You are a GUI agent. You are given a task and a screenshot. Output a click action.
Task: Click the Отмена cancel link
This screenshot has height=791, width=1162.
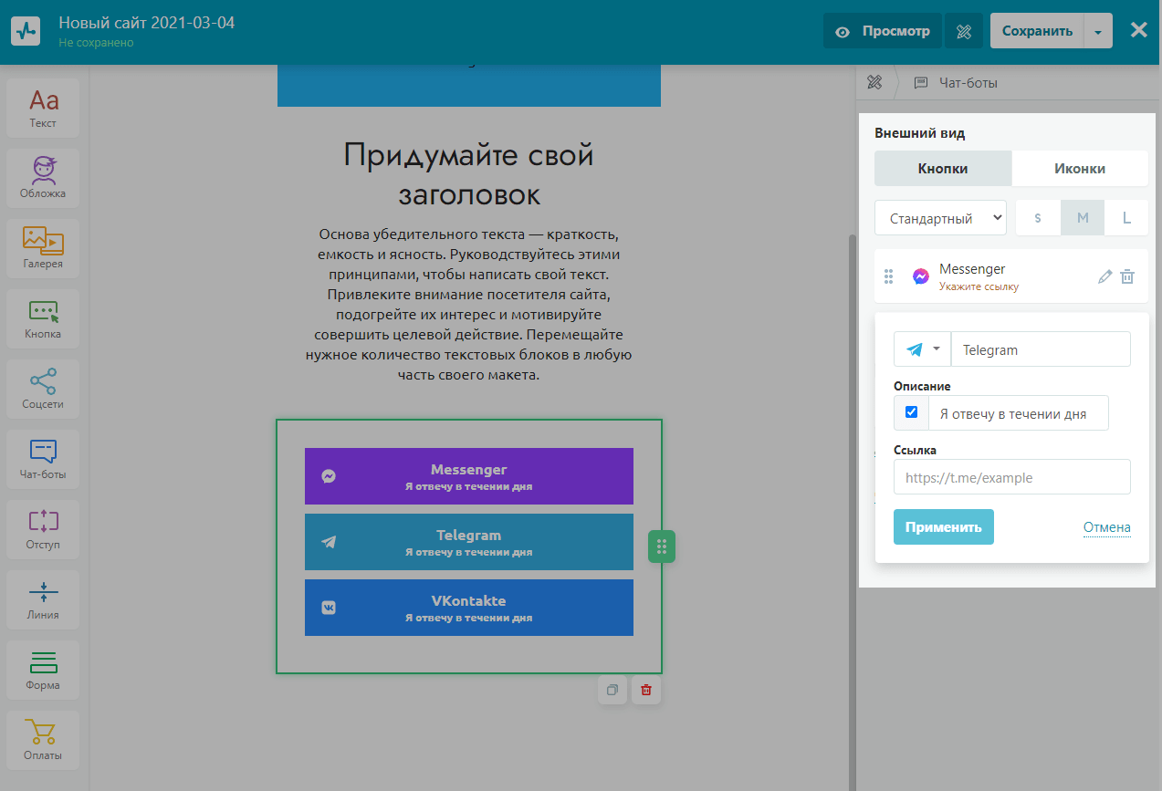[x=1106, y=527]
